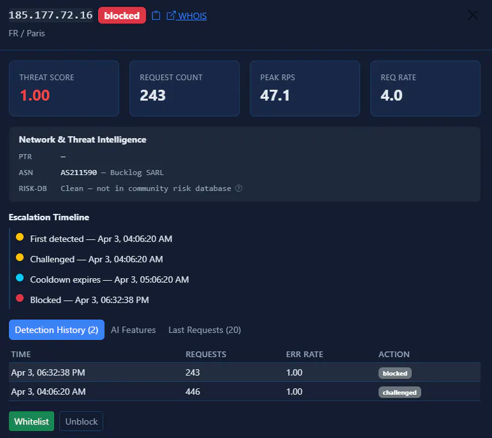Click the First detected timeline entry

pyautogui.click(x=101, y=239)
